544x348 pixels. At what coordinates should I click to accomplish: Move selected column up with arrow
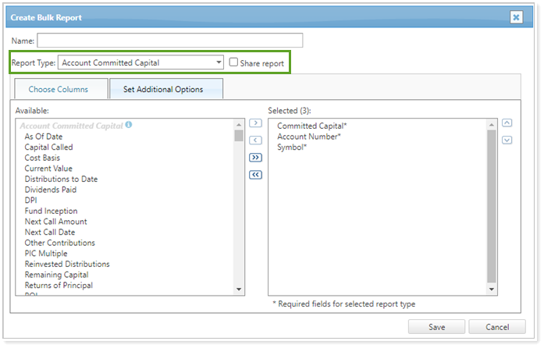[507, 123]
